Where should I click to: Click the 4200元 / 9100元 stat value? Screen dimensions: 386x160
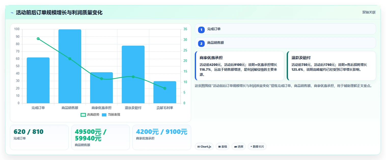coord(162,132)
